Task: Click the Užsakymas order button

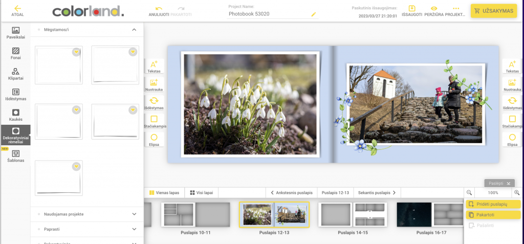Action: point(494,11)
